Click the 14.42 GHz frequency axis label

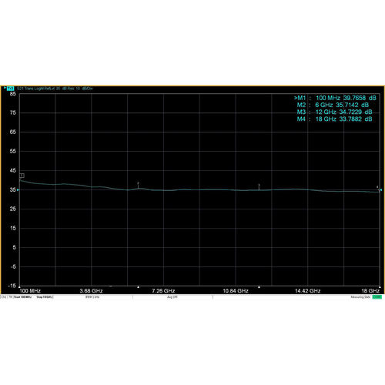pyautogui.click(x=307, y=291)
